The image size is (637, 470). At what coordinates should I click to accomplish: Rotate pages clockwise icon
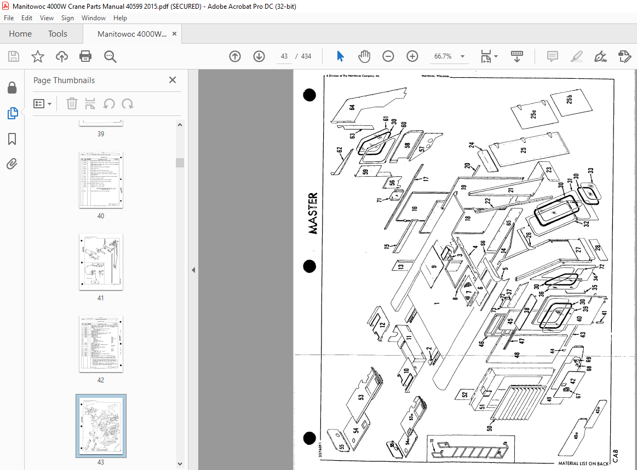(128, 104)
